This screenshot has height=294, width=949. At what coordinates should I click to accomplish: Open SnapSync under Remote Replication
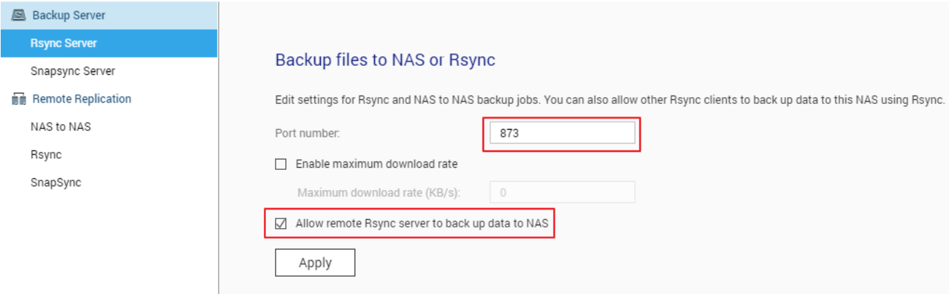(x=56, y=182)
